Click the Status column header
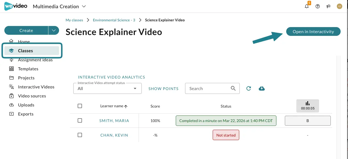Screen dimensions: 348x159 point(226,106)
